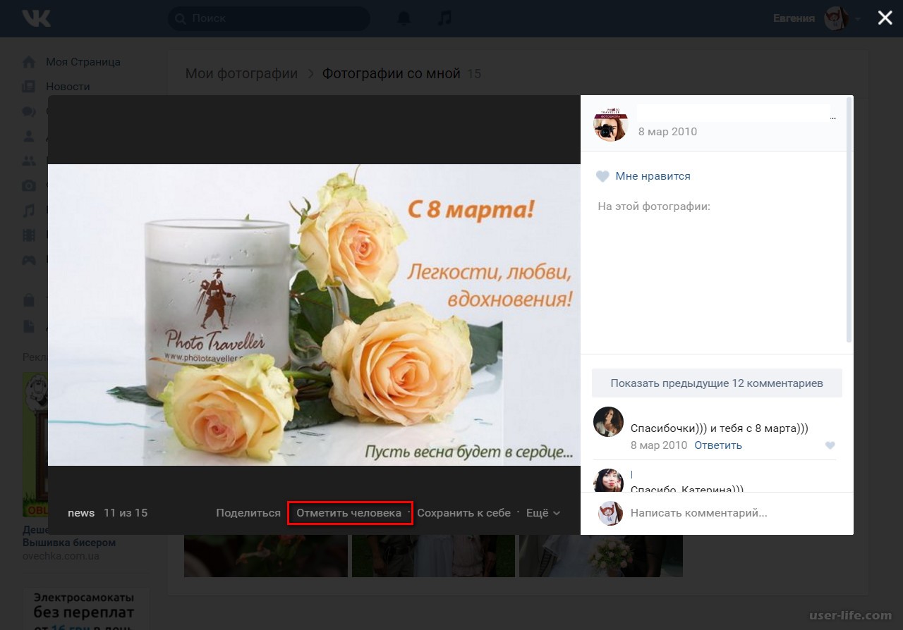This screenshot has width=903, height=630.
Task: Click the home icon beside Моя Страница
Action: click(29, 62)
